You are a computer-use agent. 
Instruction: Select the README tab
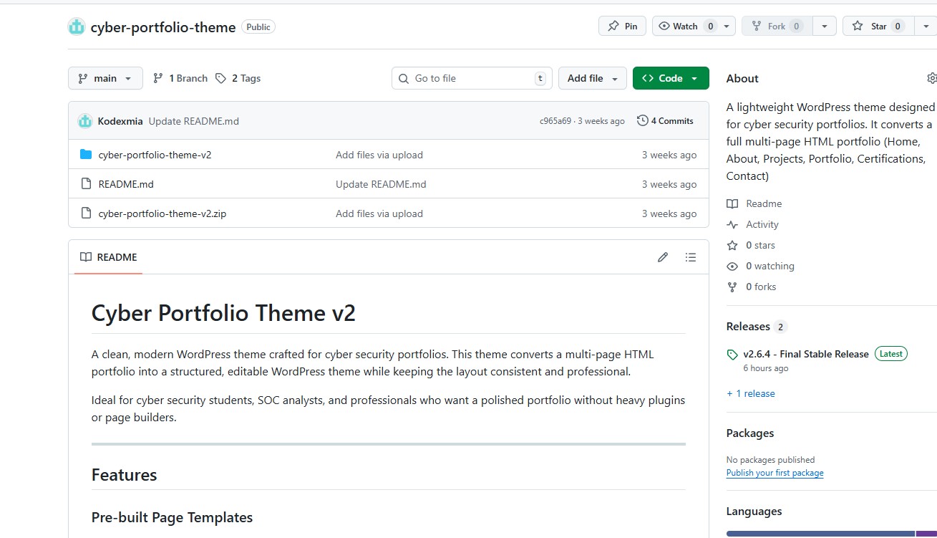click(109, 257)
